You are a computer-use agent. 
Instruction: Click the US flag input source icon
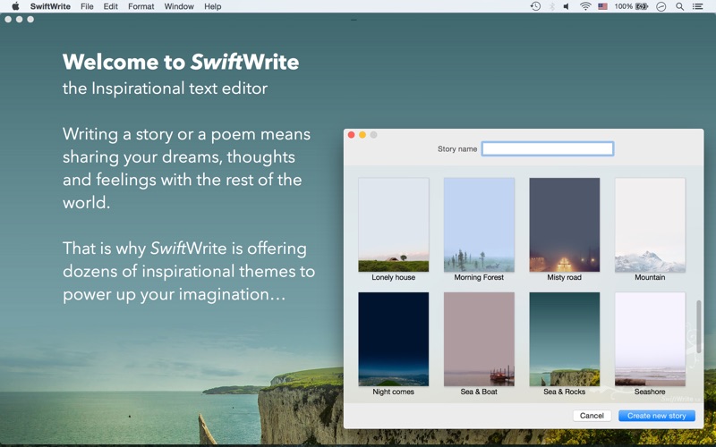[602, 6]
